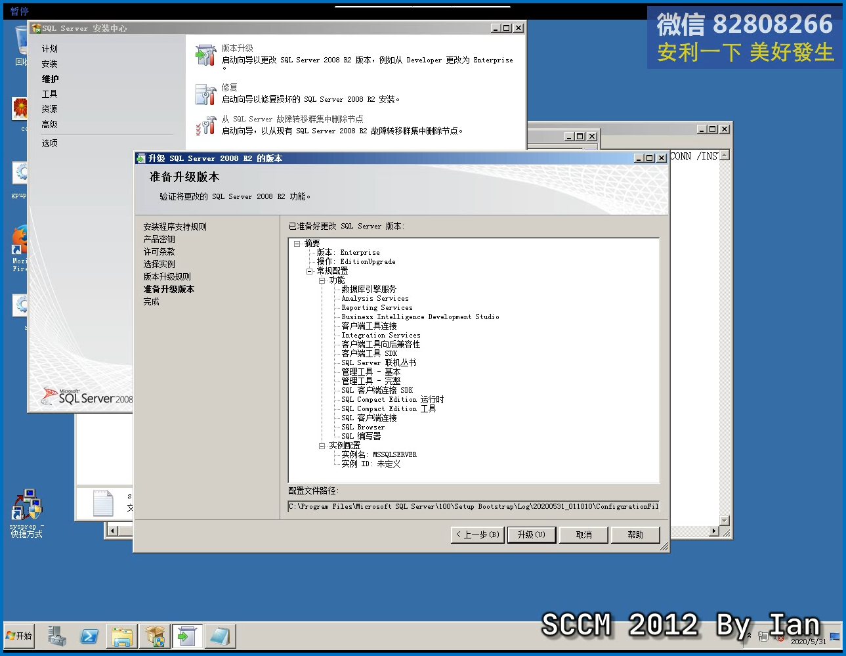This screenshot has height=656, width=846.
Task: Collapse the 功能 features tree node
Action: [x=322, y=280]
